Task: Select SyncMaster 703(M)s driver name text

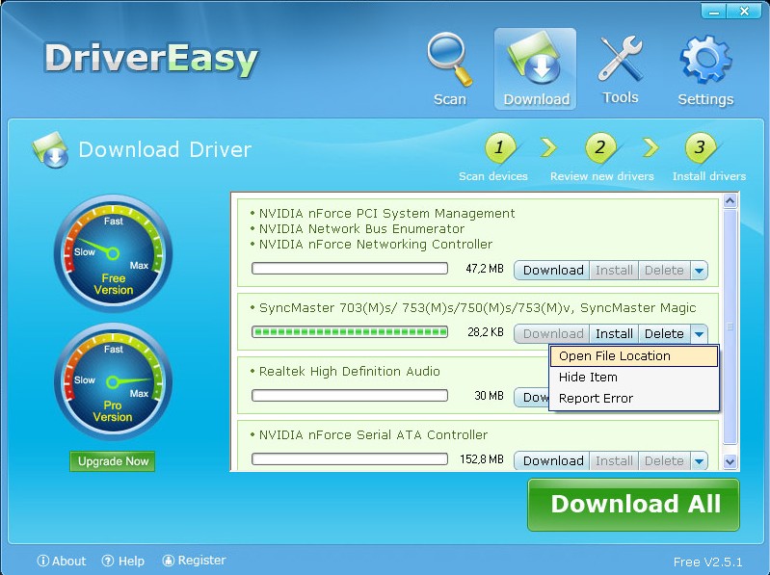Action: (x=477, y=308)
